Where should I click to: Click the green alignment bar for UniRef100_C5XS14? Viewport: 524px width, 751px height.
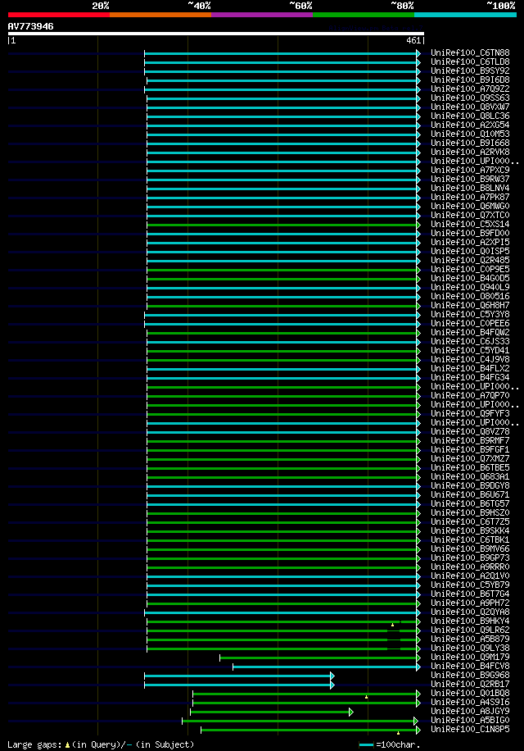(282, 225)
